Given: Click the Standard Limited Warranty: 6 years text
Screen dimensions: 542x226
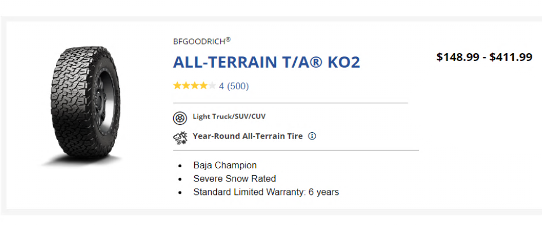Looking at the screenshot, I should pyautogui.click(x=266, y=192).
